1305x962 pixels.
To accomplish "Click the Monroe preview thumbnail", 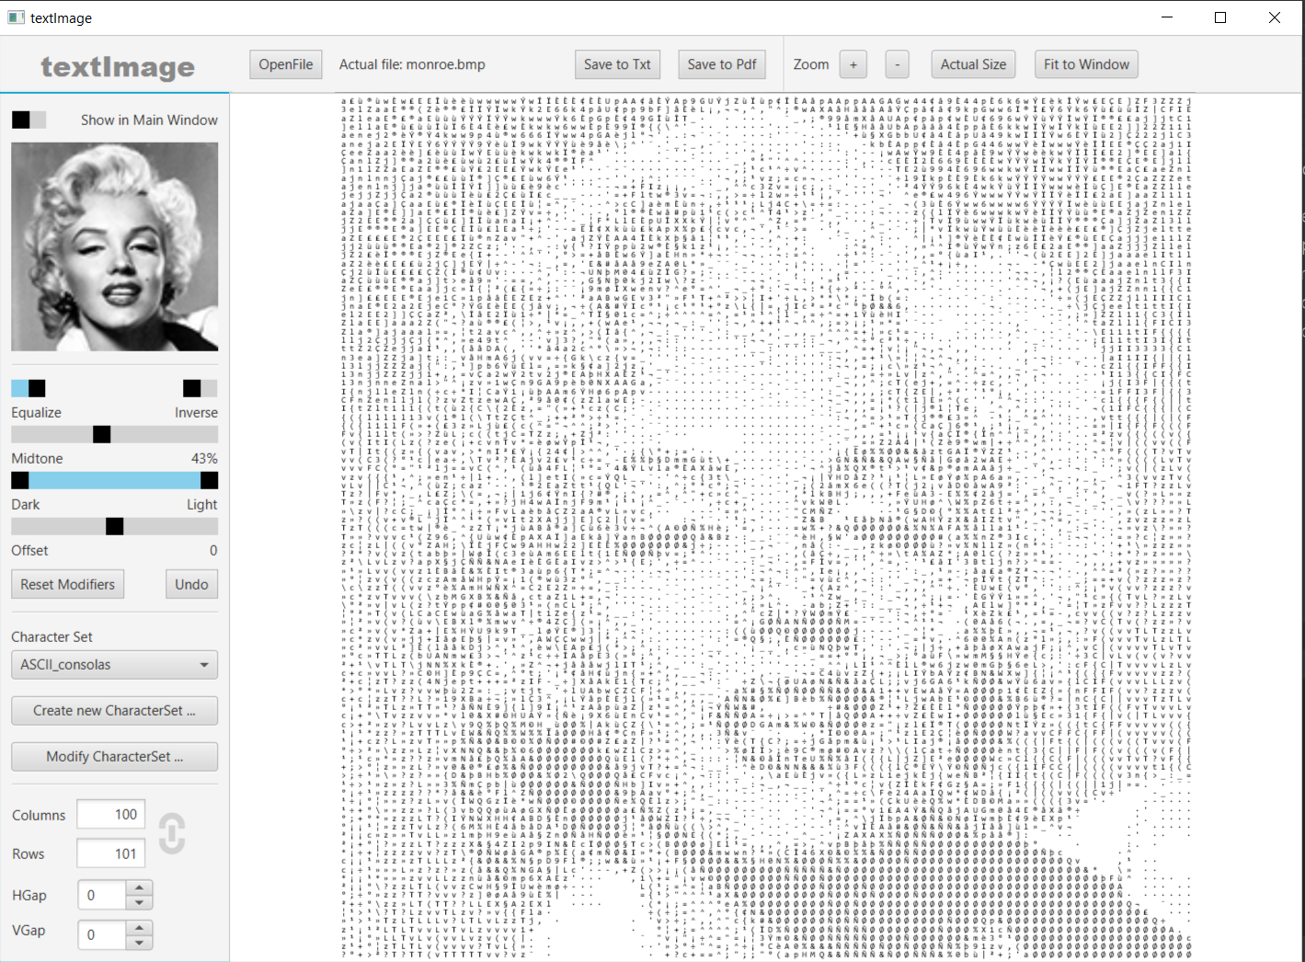I will pyautogui.click(x=115, y=246).
